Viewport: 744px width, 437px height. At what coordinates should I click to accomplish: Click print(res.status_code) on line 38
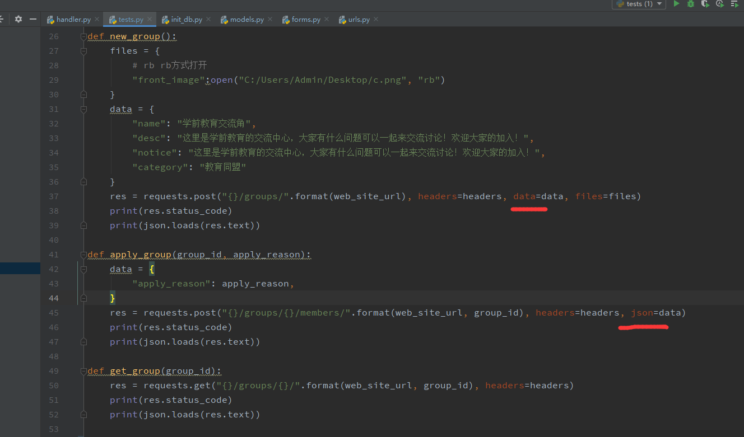pos(171,211)
